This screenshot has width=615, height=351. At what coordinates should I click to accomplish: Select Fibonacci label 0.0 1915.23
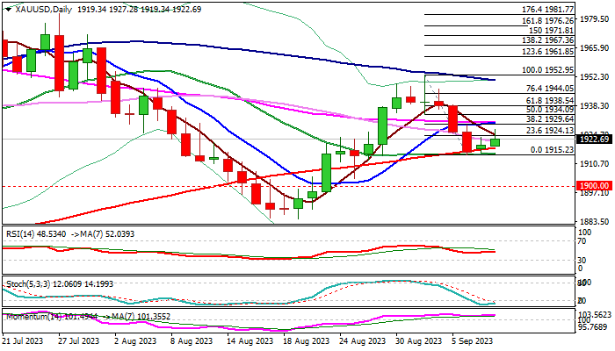coord(552,150)
